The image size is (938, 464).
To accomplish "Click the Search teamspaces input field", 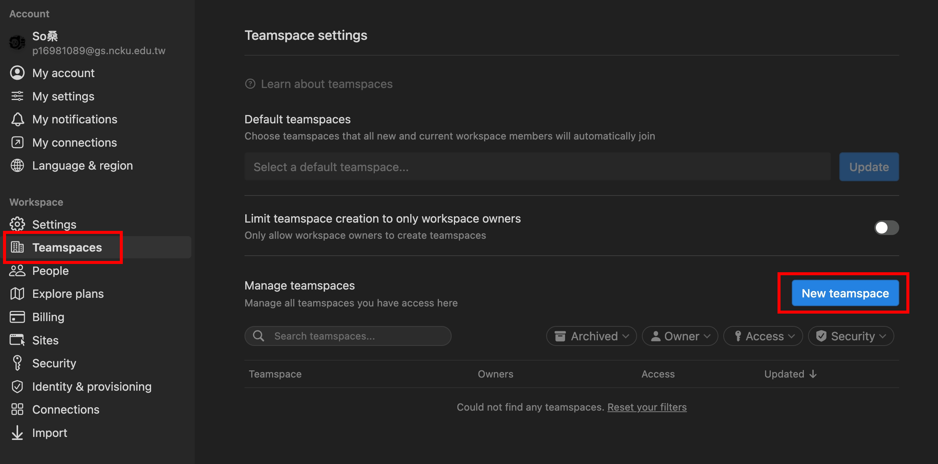I will 354,336.
